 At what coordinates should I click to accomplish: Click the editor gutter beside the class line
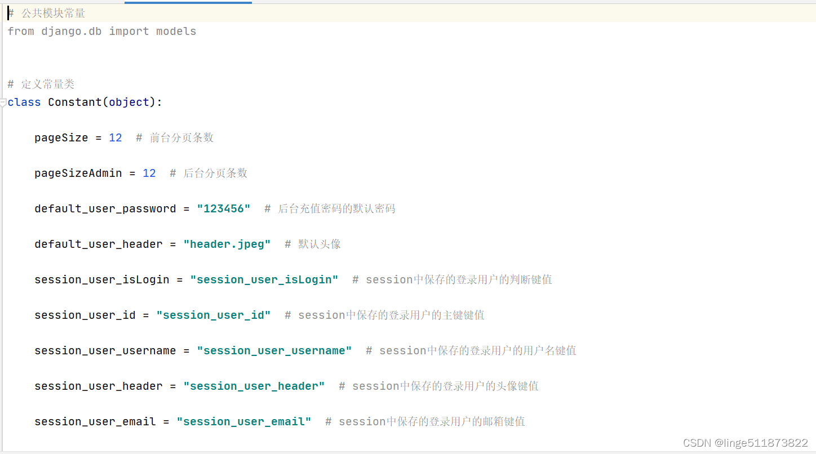pyautogui.click(x=2, y=102)
